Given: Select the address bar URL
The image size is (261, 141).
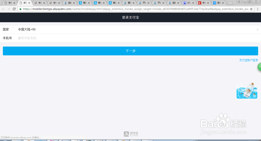Looking at the screenshot, I should click(136, 9).
